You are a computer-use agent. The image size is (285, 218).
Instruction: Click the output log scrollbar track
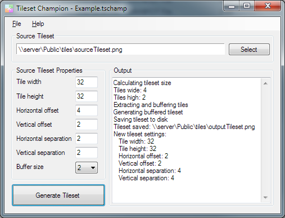pyautogui.click(x=265, y=140)
